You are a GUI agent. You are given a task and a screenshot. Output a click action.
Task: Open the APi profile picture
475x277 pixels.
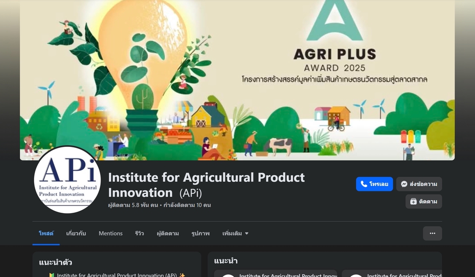(67, 180)
